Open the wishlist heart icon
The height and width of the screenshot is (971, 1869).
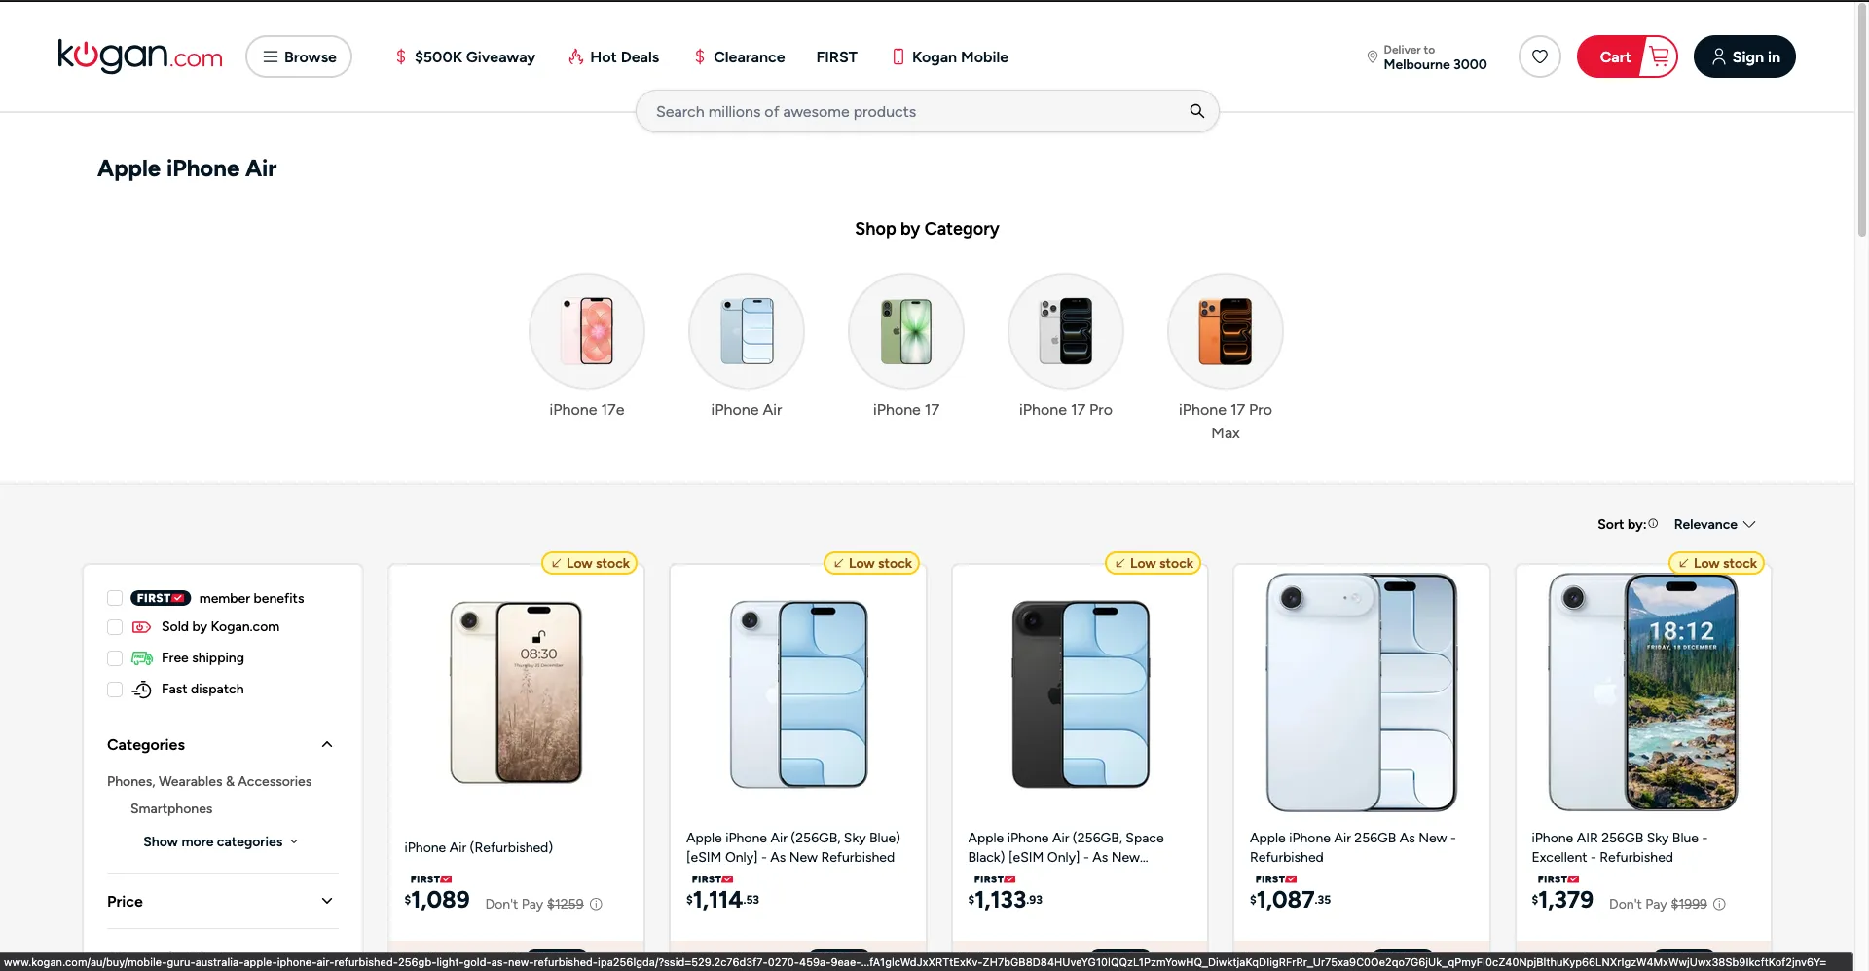(1539, 56)
